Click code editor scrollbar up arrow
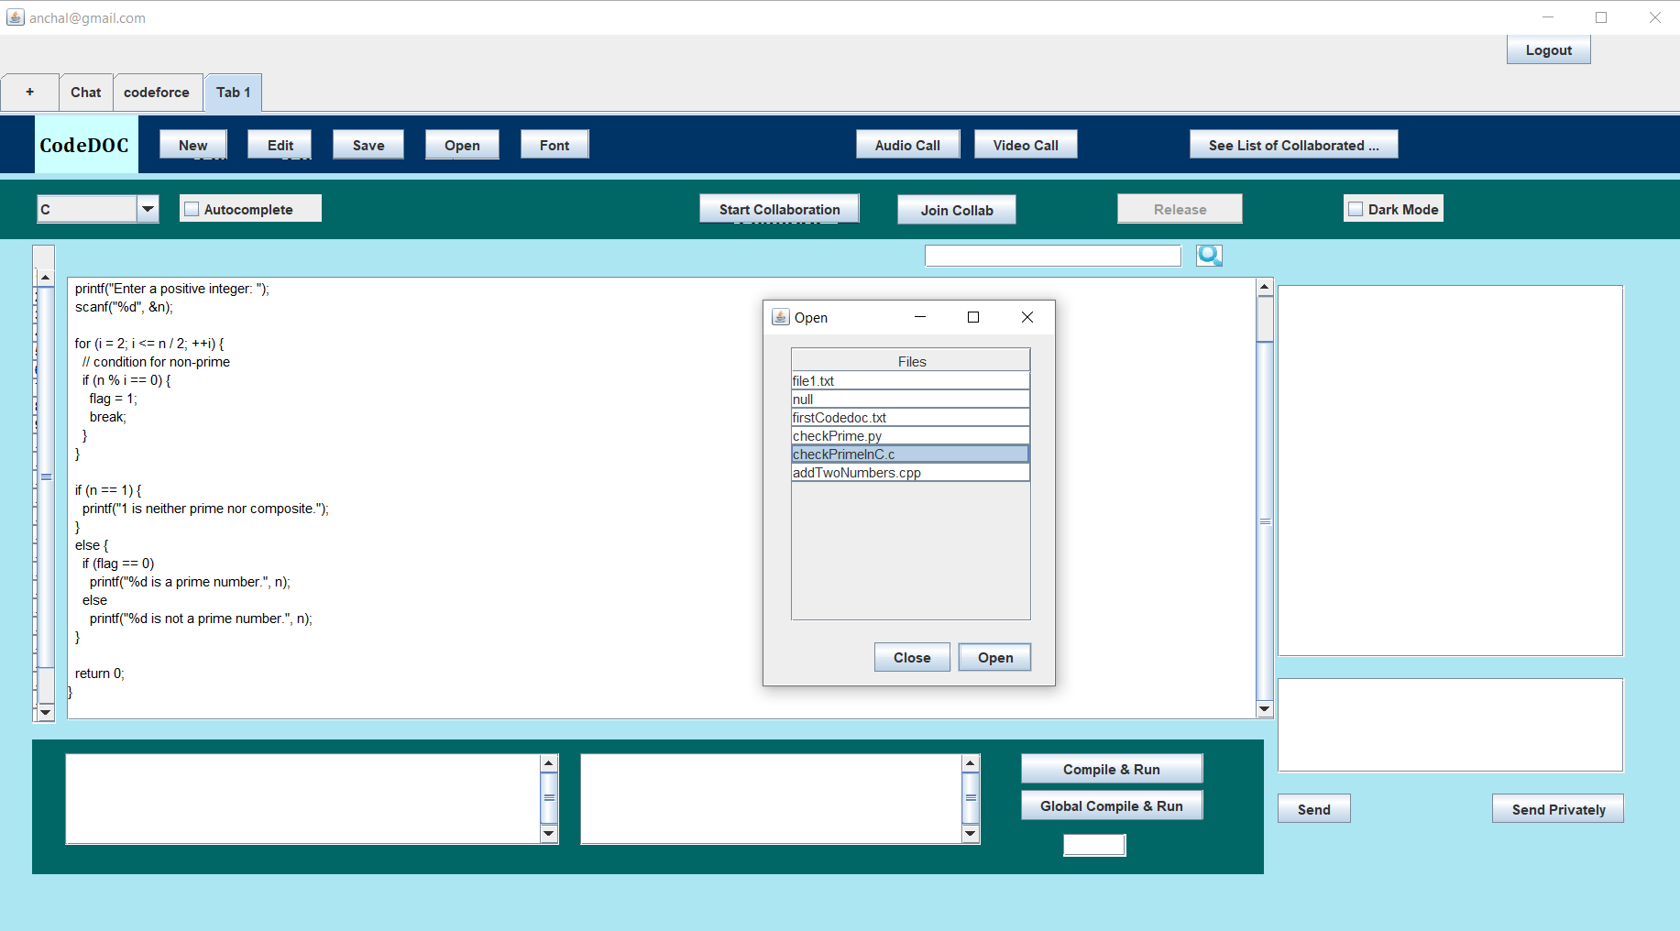Screen dimensions: 1680x931 point(1265,287)
